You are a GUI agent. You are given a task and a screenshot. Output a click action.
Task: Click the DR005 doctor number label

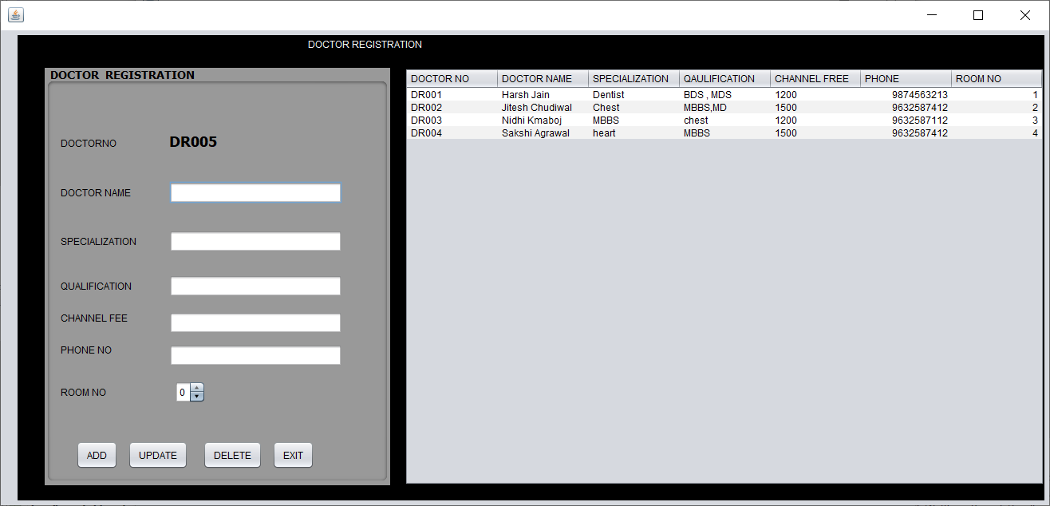[193, 142]
